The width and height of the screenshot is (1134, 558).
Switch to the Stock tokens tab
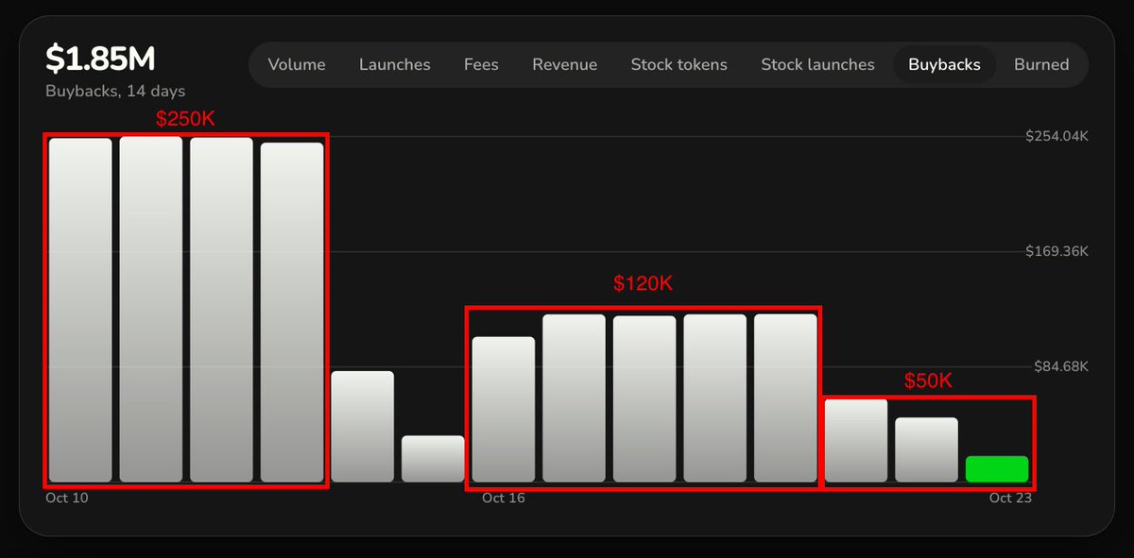pos(679,65)
